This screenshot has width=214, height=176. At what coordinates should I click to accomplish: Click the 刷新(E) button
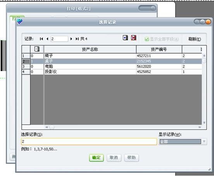click(195, 39)
